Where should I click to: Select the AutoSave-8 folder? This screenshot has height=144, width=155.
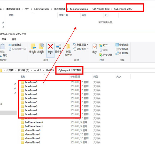click(x=31, y=114)
